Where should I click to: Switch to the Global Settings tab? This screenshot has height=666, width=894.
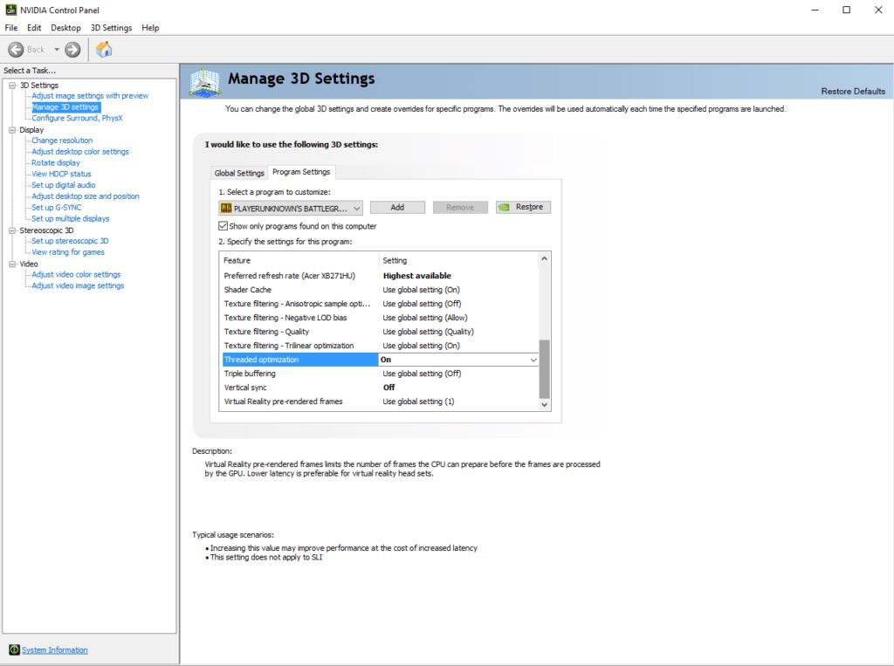pyautogui.click(x=239, y=173)
